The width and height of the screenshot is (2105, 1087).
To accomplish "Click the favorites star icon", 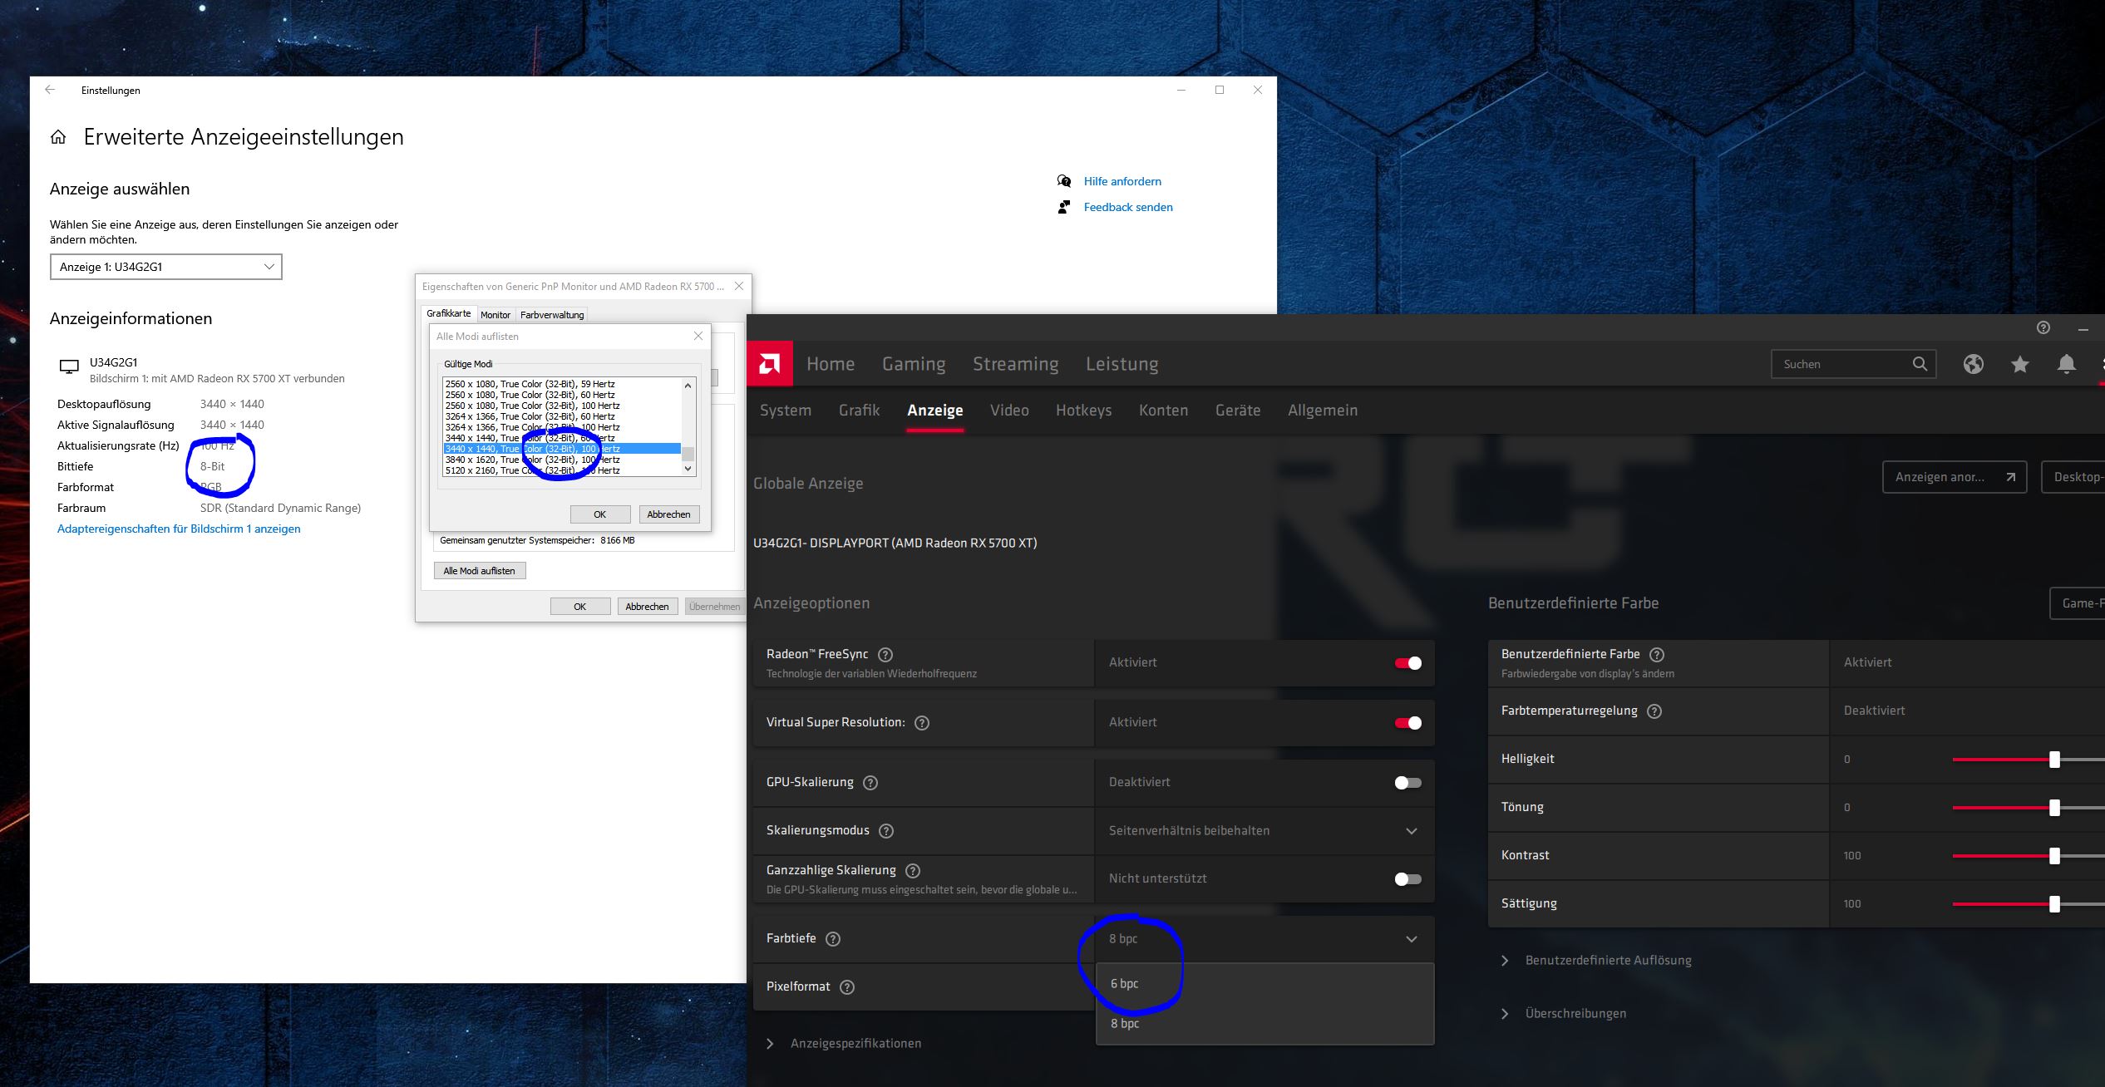I will [2019, 364].
